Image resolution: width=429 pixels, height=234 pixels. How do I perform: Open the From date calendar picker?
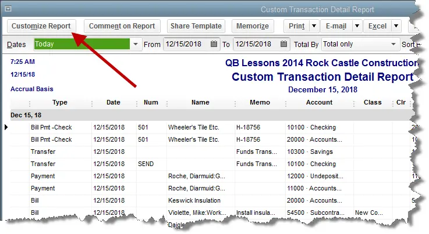point(214,44)
